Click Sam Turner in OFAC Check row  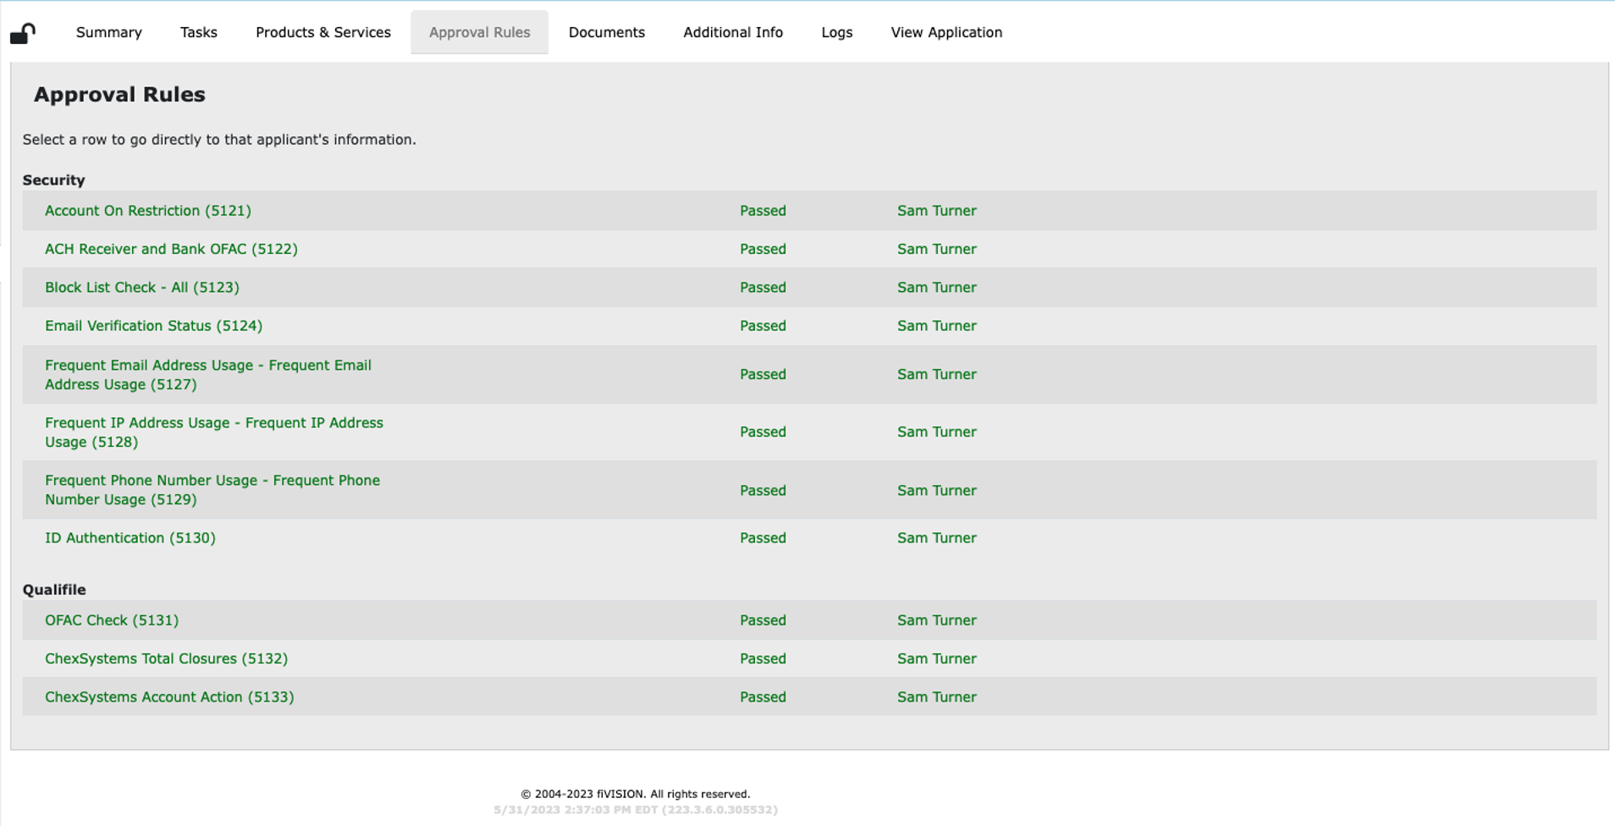pyautogui.click(x=937, y=620)
